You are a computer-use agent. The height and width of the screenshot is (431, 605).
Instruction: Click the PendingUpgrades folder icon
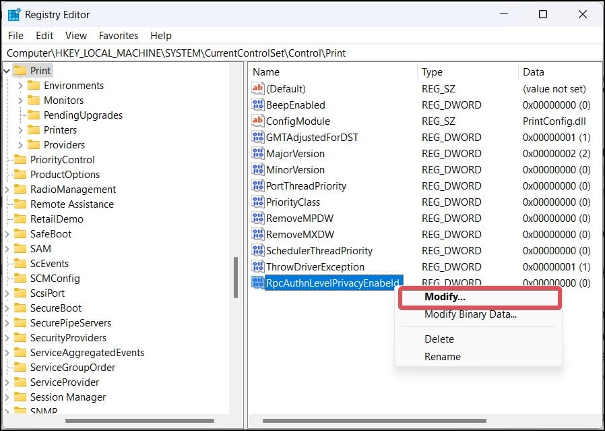pos(34,115)
